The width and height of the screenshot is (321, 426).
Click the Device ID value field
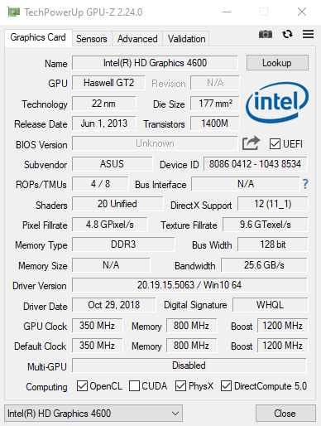[255, 164]
